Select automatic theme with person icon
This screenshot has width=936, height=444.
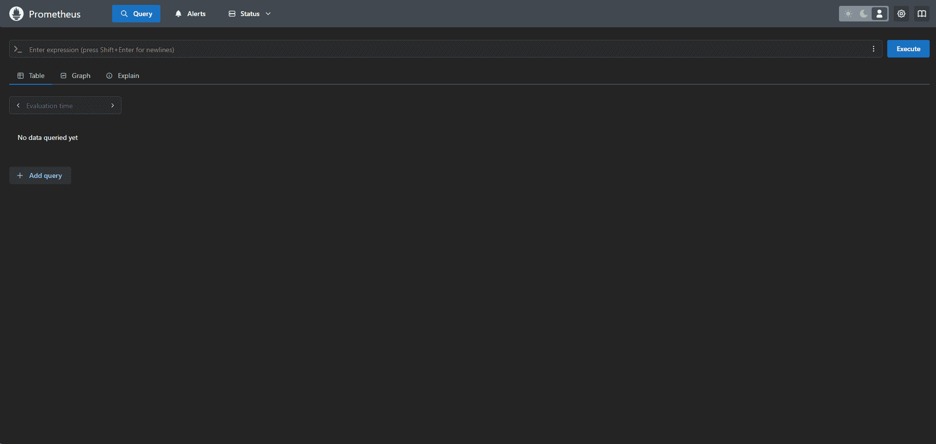(879, 14)
